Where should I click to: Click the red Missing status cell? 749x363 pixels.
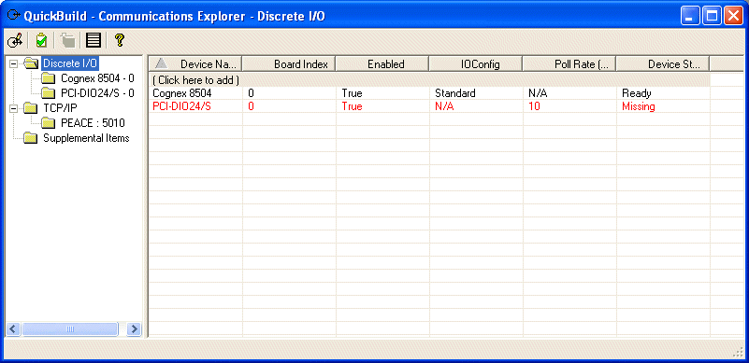pos(664,106)
